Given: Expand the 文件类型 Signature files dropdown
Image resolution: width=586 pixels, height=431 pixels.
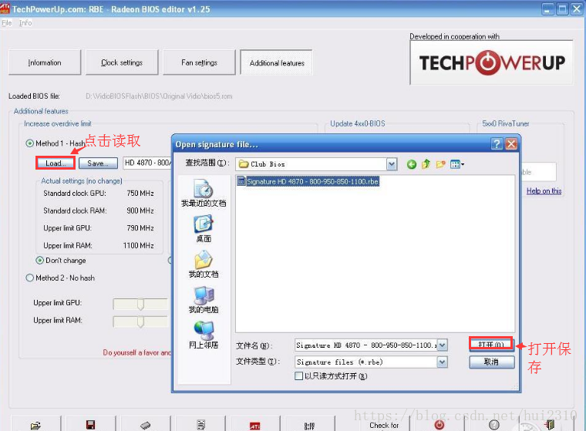Looking at the screenshot, I should [442, 362].
